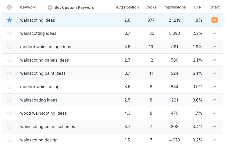The image size is (228, 152).
Task: Star the wainscotting ideas keyword
Action: 10,33
